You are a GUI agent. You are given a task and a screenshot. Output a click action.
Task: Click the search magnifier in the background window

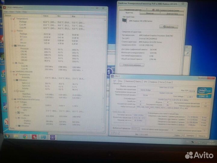(x=188, y=53)
